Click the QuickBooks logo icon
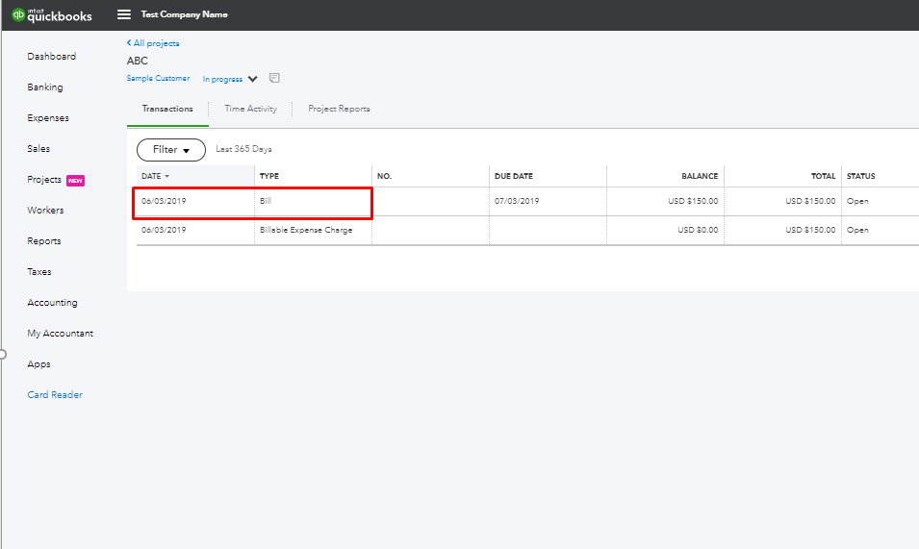 [x=17, y=14]
